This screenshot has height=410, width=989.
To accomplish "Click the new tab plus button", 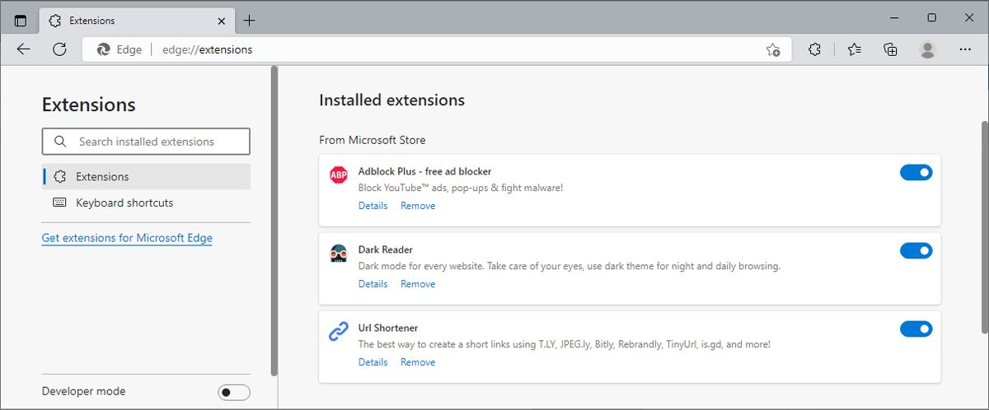I will point(250,21).
